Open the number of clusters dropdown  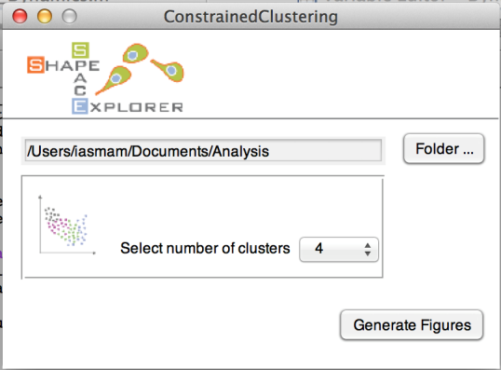339,249
